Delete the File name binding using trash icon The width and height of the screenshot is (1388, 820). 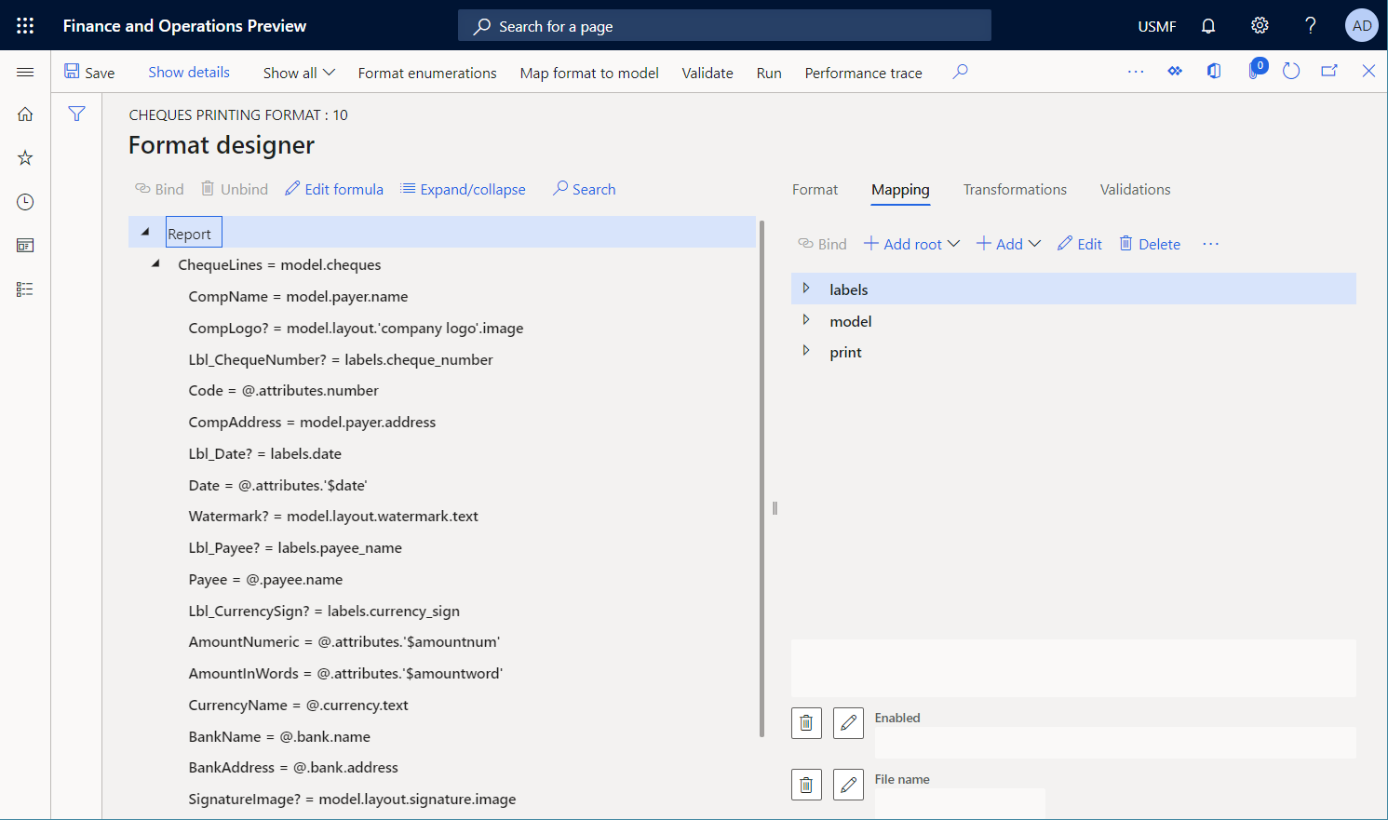(x=806, y=784)
